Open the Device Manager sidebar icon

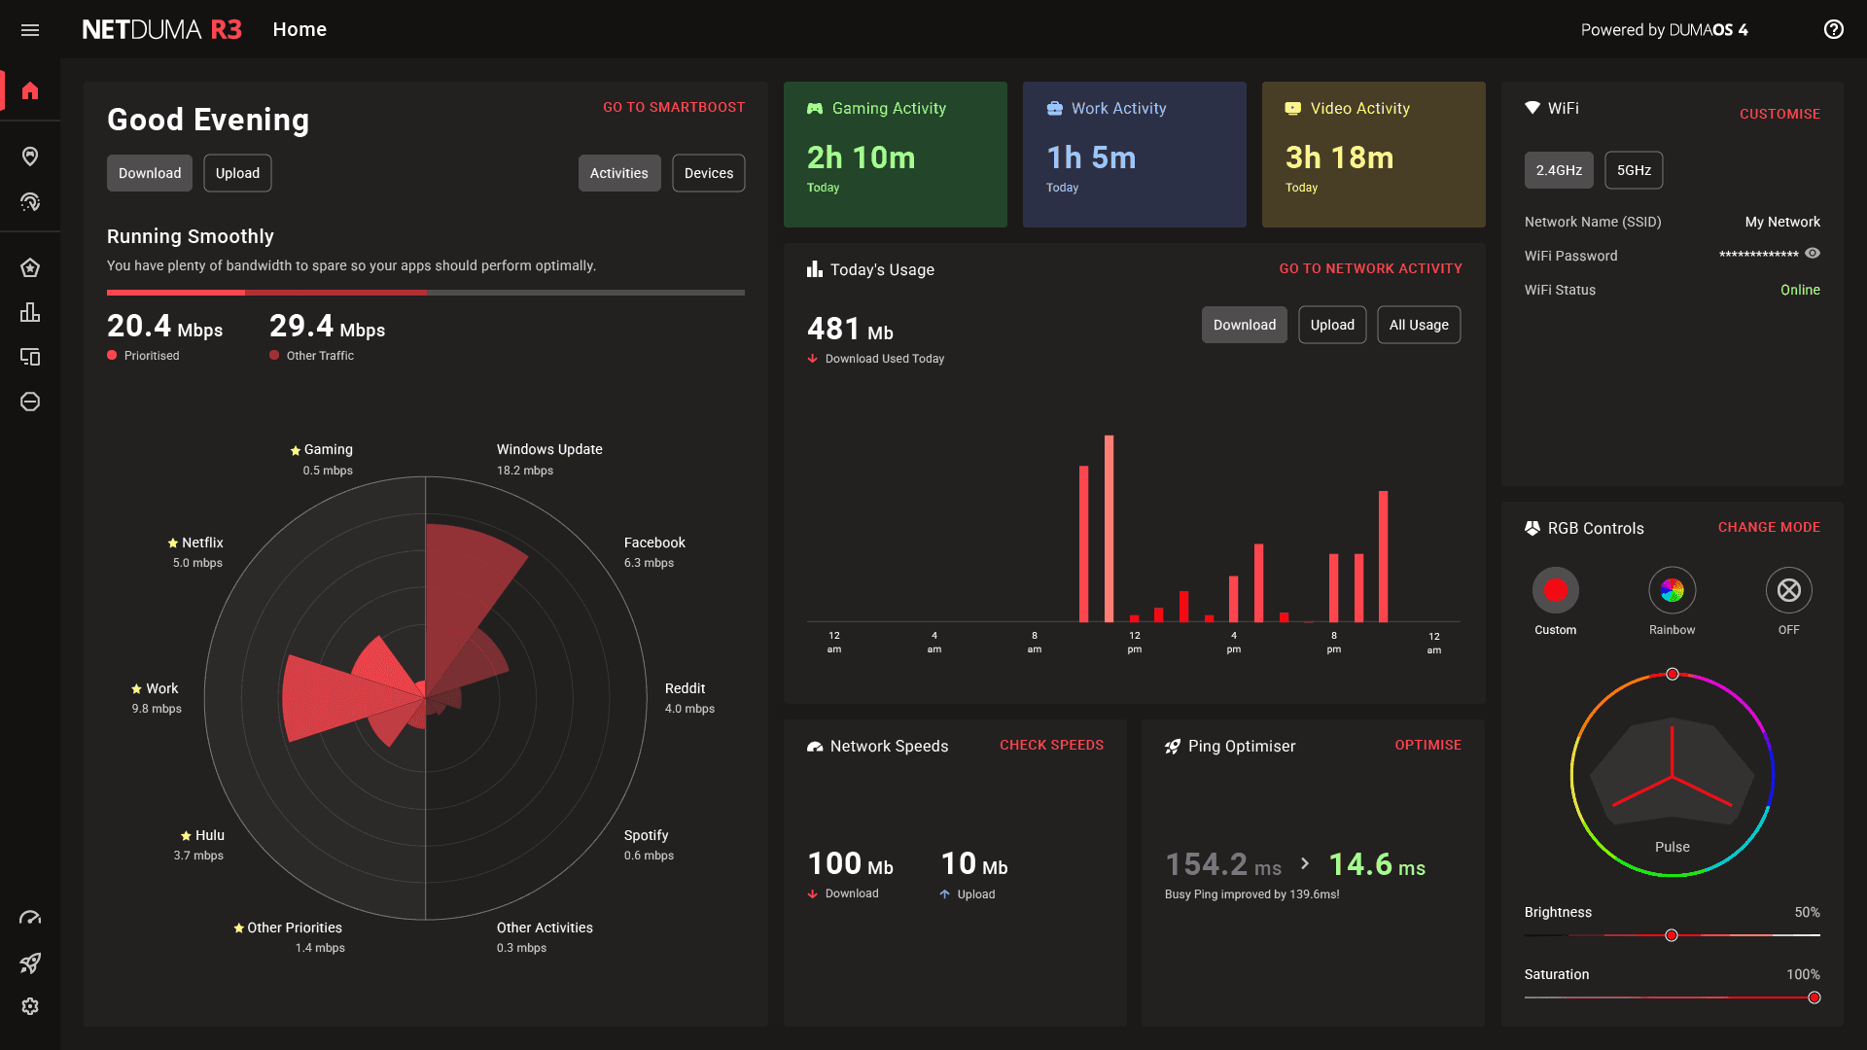tap(30, 357)
